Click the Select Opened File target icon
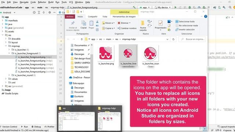 point(34,12)
